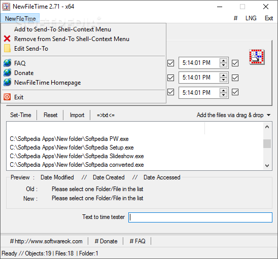The width and height of the screenshot is (278, 259).
Task: Increase the third time field value
Action: pos(223,90)
